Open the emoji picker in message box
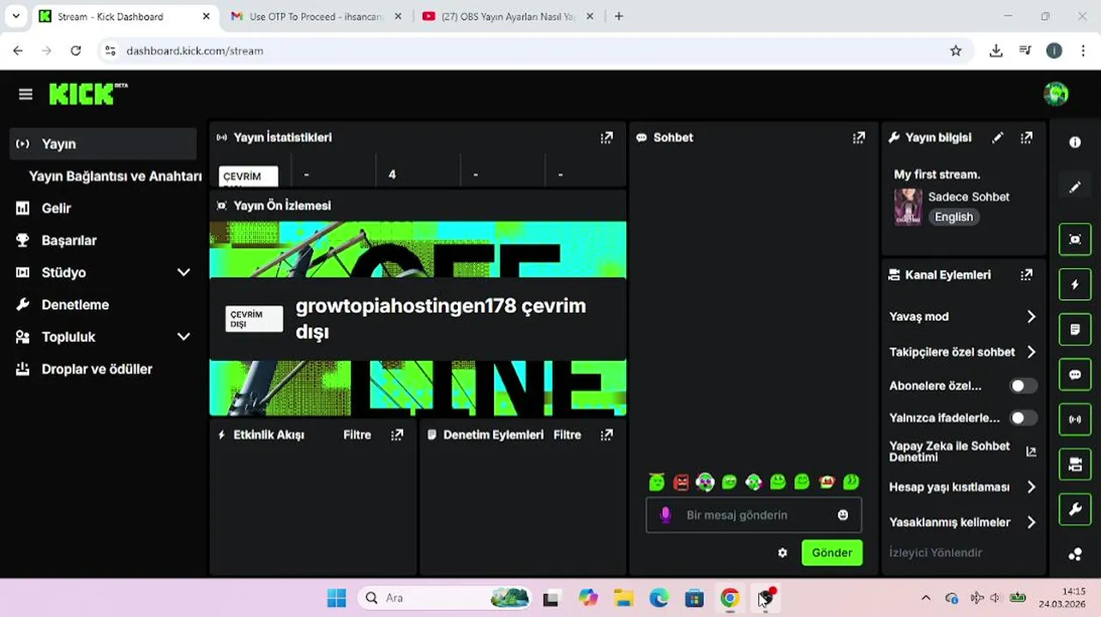 (843, 515)
